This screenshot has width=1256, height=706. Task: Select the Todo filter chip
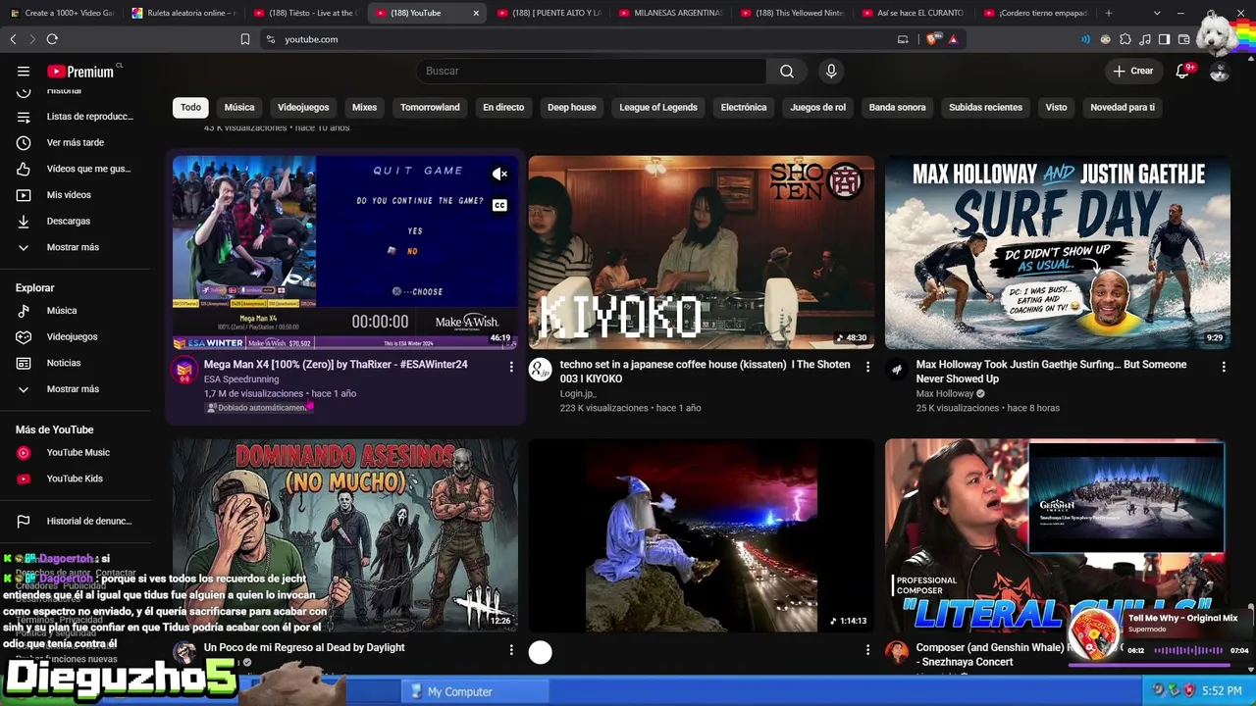tap(190, 107)
